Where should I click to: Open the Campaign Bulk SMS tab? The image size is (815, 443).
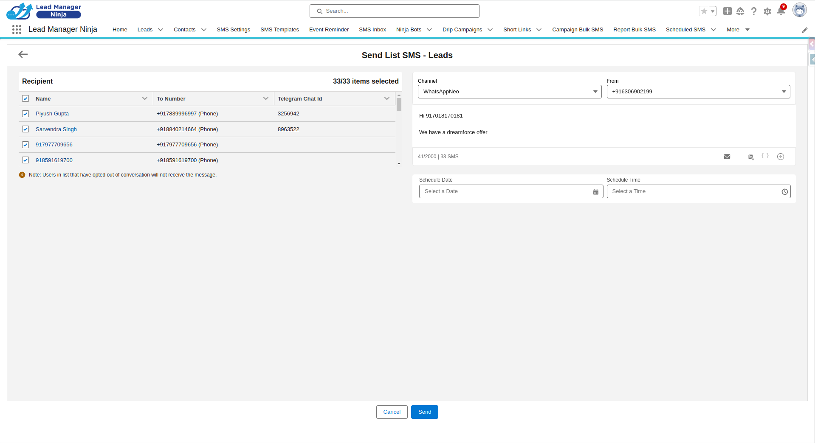(x=578, y=30)
